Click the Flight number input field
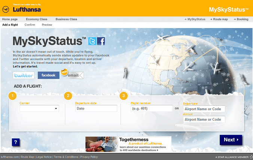 [152, 108]
